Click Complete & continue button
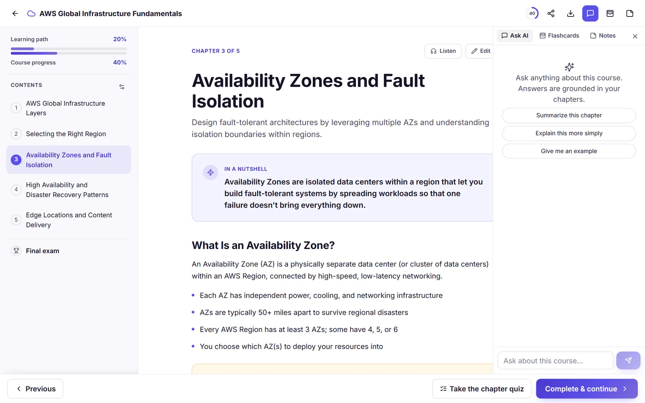The width and height of the screenshot is (645, 403). (x=587, y=389)
